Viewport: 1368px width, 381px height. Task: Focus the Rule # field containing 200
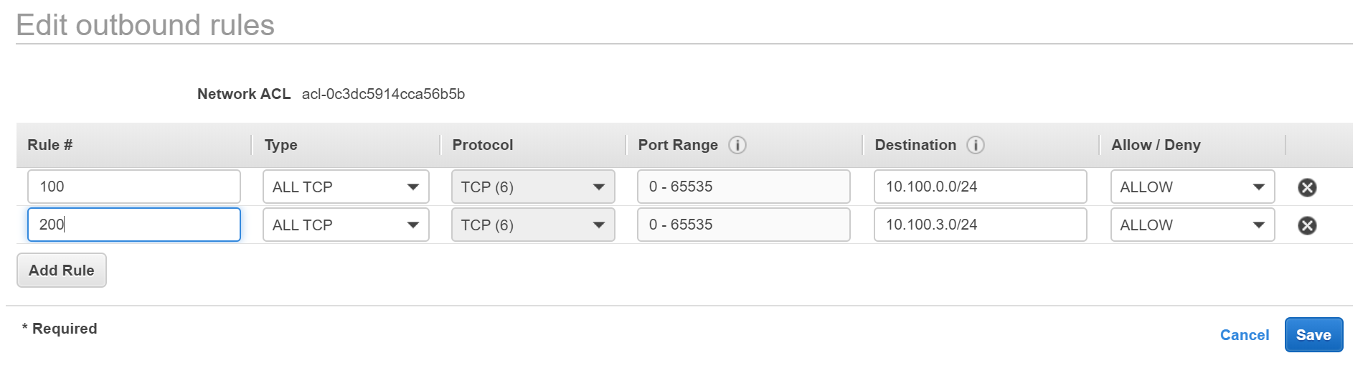point(133,225)
